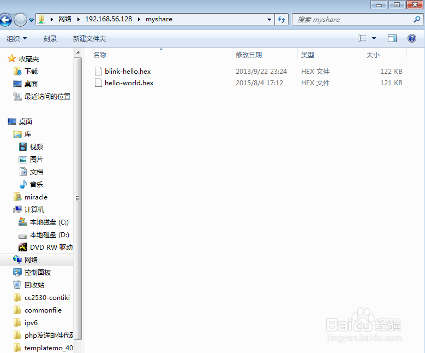The width and height of the screenshot is (425, 353).
Task: Expand the arrow after 网络 breadcrumb
Action: coord(79,19)
